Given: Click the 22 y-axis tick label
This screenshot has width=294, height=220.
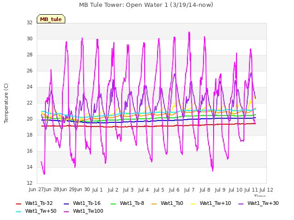Looking at the screenshot, I should (x=29, y=103).
